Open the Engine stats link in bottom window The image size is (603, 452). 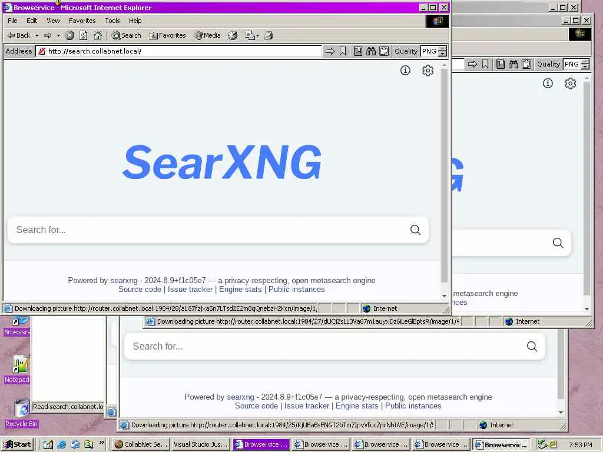pyautogui.click(x=357, y=406)
